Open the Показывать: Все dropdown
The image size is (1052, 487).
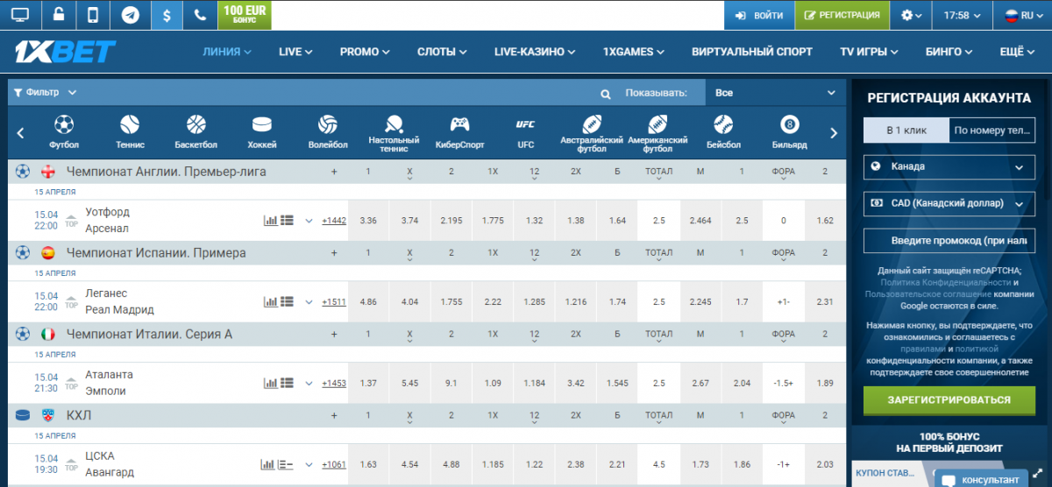tap(775, 93)
